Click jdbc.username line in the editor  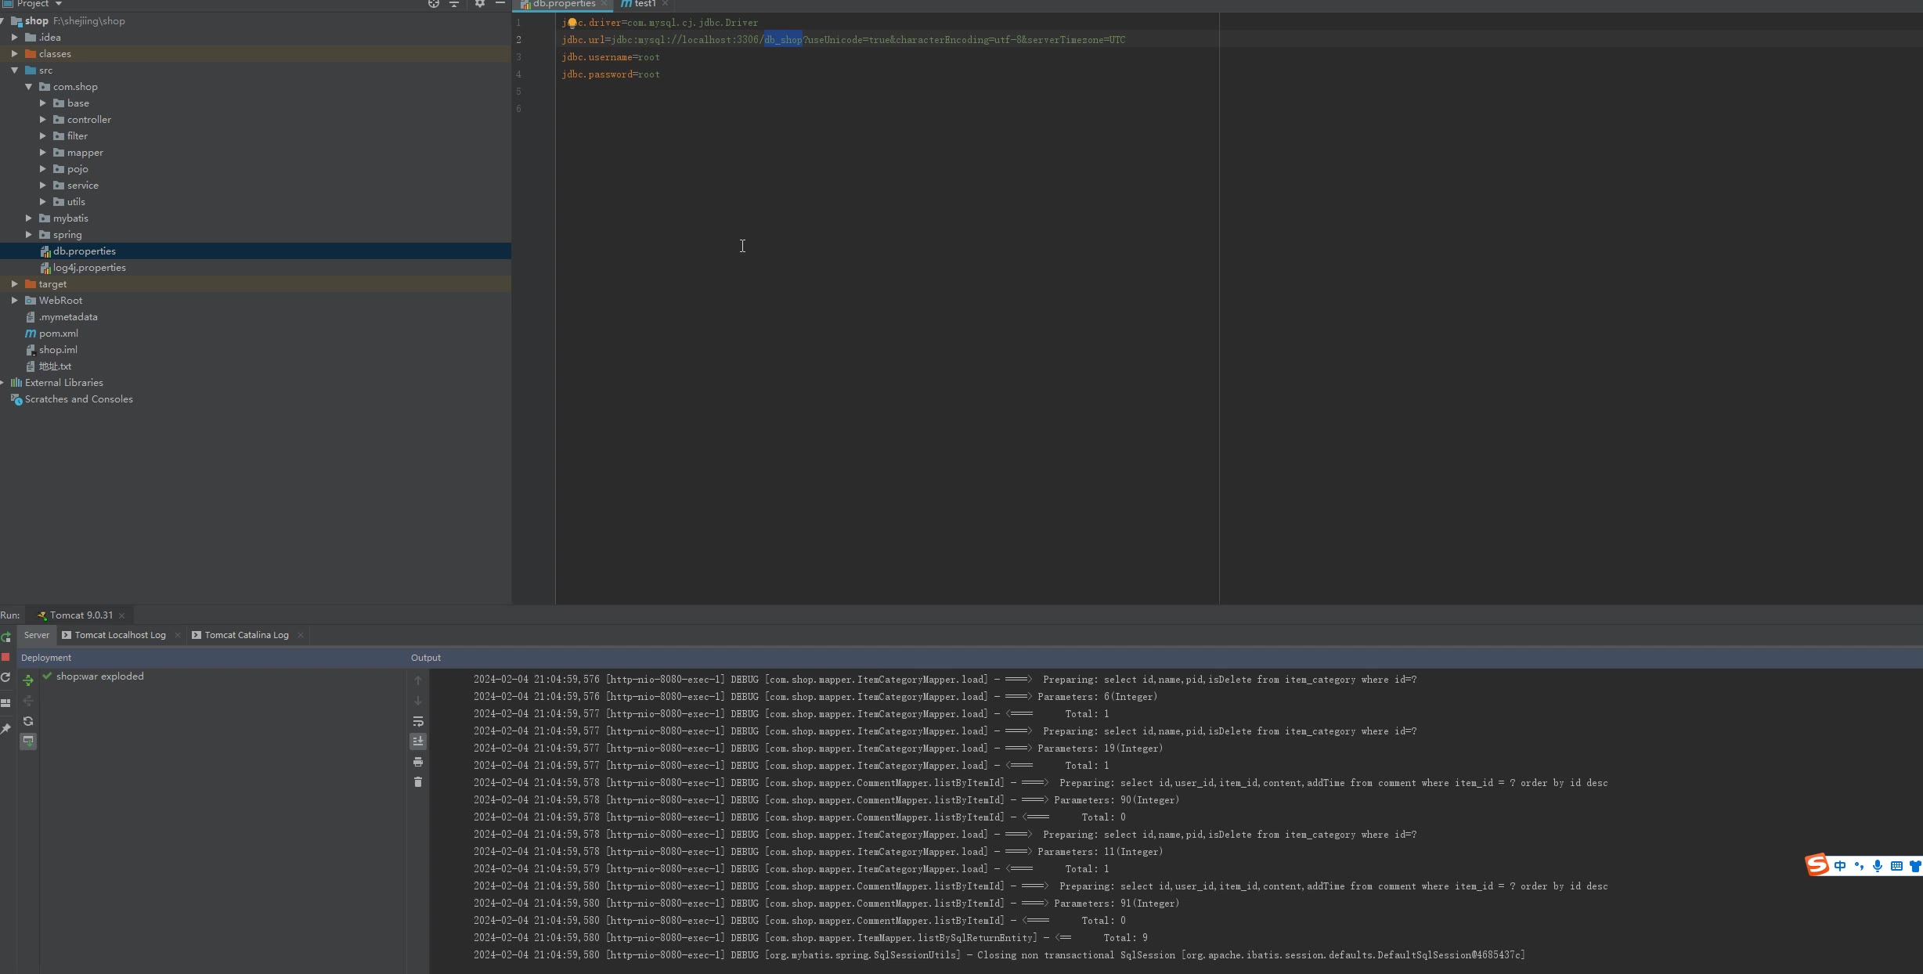click(x=611, y=57)
